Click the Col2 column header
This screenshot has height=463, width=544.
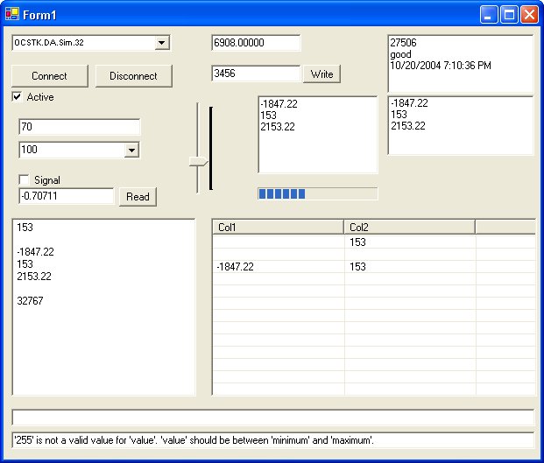point(409,228)
